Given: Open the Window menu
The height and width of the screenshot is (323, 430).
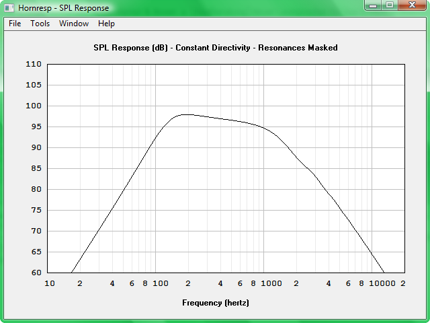Looking at the screenshot, I should coord(74,24).
